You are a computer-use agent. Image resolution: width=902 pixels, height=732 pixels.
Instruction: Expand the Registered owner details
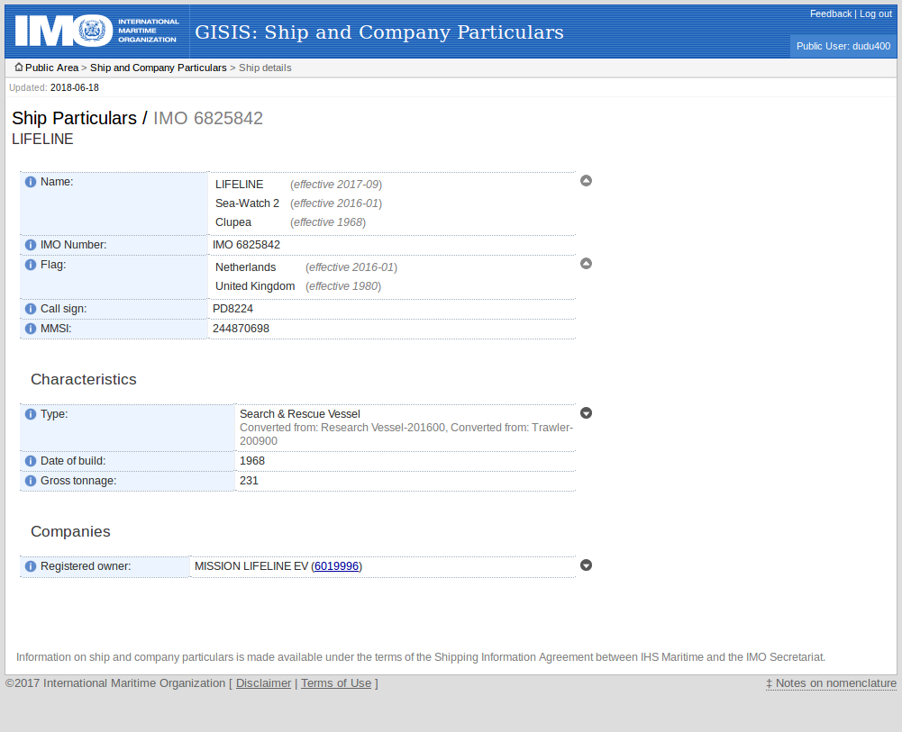click(x=586, y=565)
